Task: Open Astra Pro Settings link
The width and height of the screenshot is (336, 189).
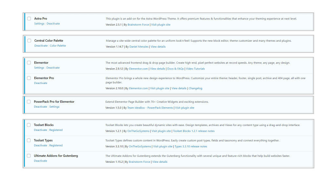Action: 39,24
